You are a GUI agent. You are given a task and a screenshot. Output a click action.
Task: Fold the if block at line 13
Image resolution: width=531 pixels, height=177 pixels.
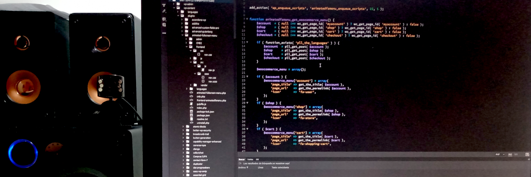coord(247,42)
